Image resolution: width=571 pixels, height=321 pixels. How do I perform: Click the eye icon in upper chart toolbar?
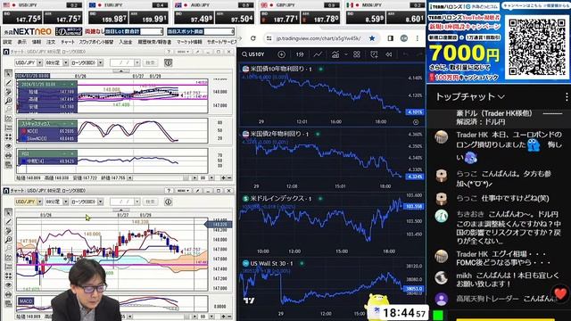pos(8,146)
